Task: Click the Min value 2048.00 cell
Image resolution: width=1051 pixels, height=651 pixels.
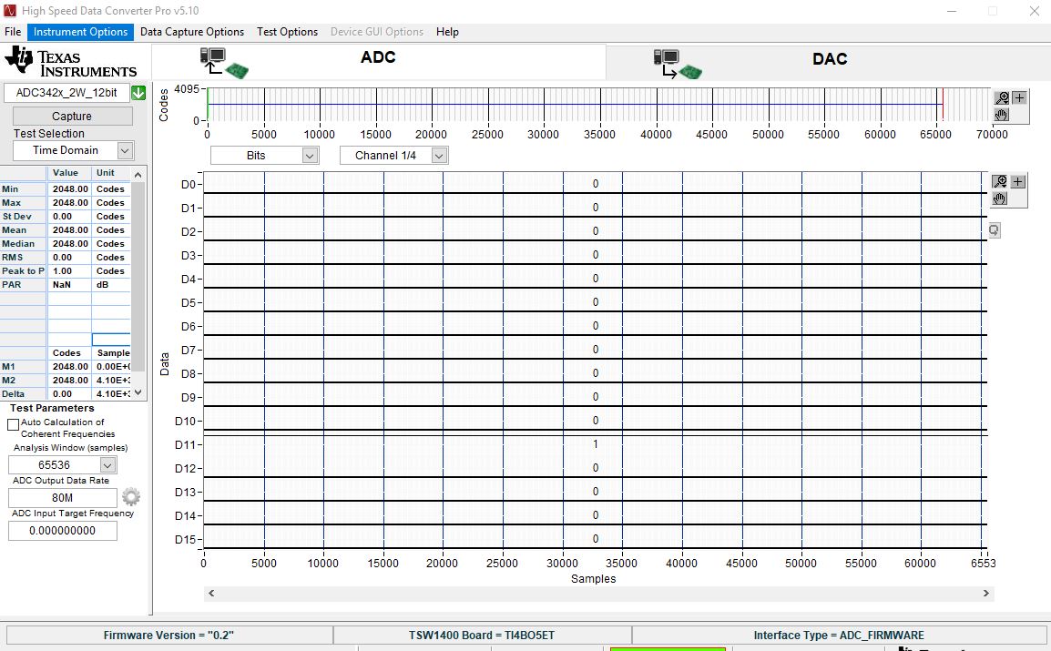Action: click(70, 189)
